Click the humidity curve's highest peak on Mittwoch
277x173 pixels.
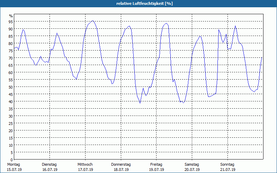click(92, 21)
